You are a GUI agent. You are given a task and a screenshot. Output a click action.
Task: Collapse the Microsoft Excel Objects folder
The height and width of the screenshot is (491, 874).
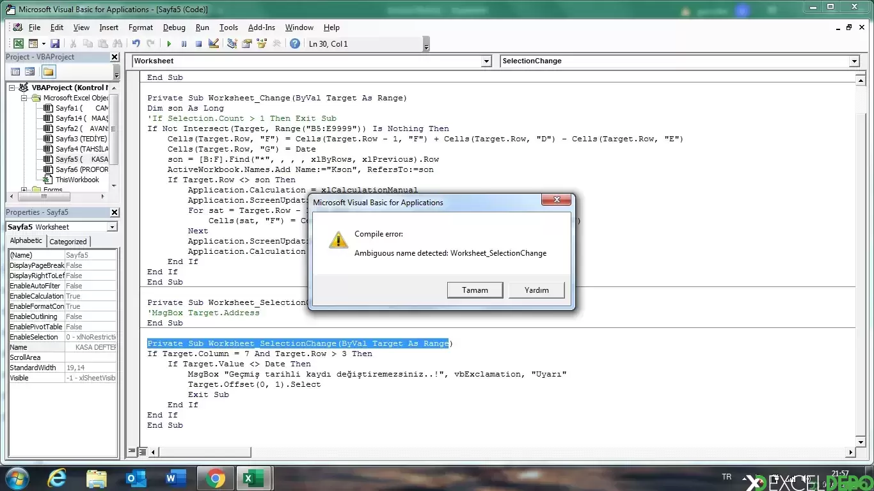[x=24, y=98]
